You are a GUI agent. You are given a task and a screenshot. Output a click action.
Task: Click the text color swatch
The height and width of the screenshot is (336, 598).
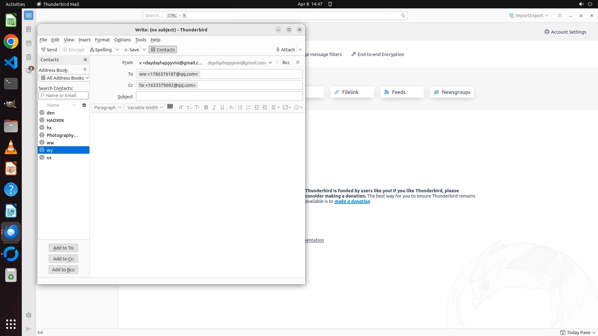[170, 106]
